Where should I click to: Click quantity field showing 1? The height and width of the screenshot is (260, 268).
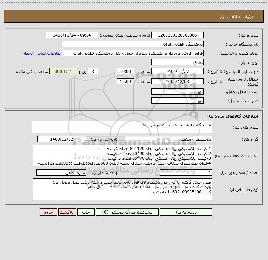(x=186, y=173)
